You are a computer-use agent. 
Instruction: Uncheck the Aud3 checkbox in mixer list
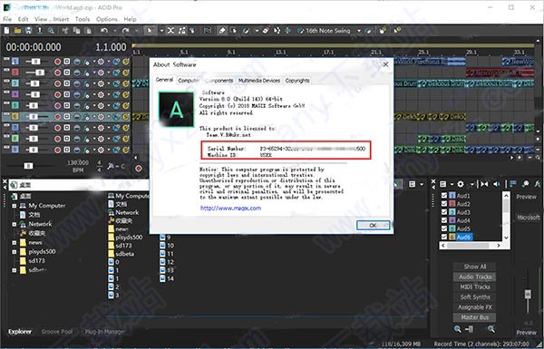click(443, 212)
